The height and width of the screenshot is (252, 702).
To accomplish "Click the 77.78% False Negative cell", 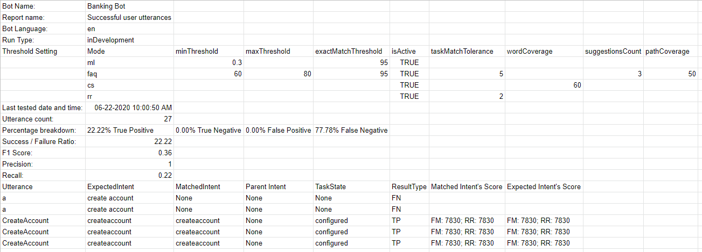I will point(351,130).
